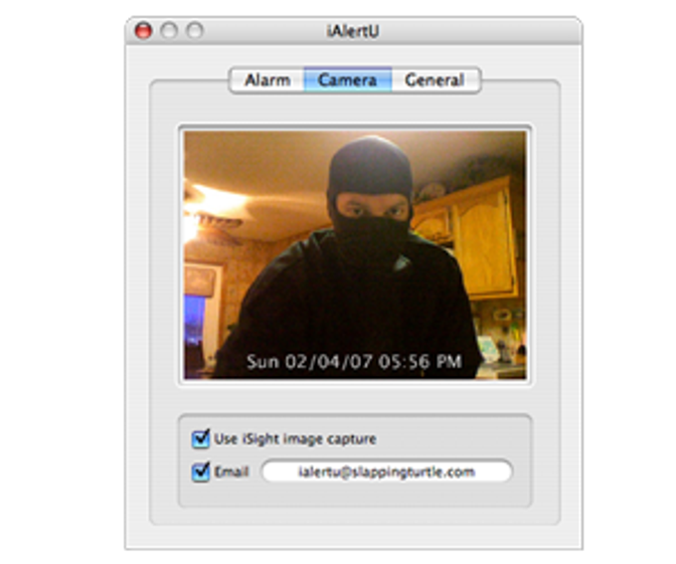
Task: Click the email address input field
Action: coord(387,471)
